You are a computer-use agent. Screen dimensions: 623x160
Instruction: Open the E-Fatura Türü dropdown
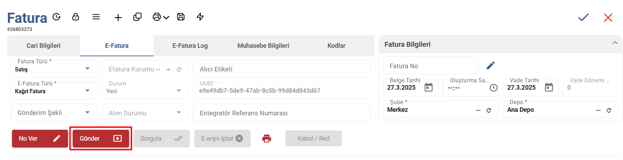pos(87,91)
